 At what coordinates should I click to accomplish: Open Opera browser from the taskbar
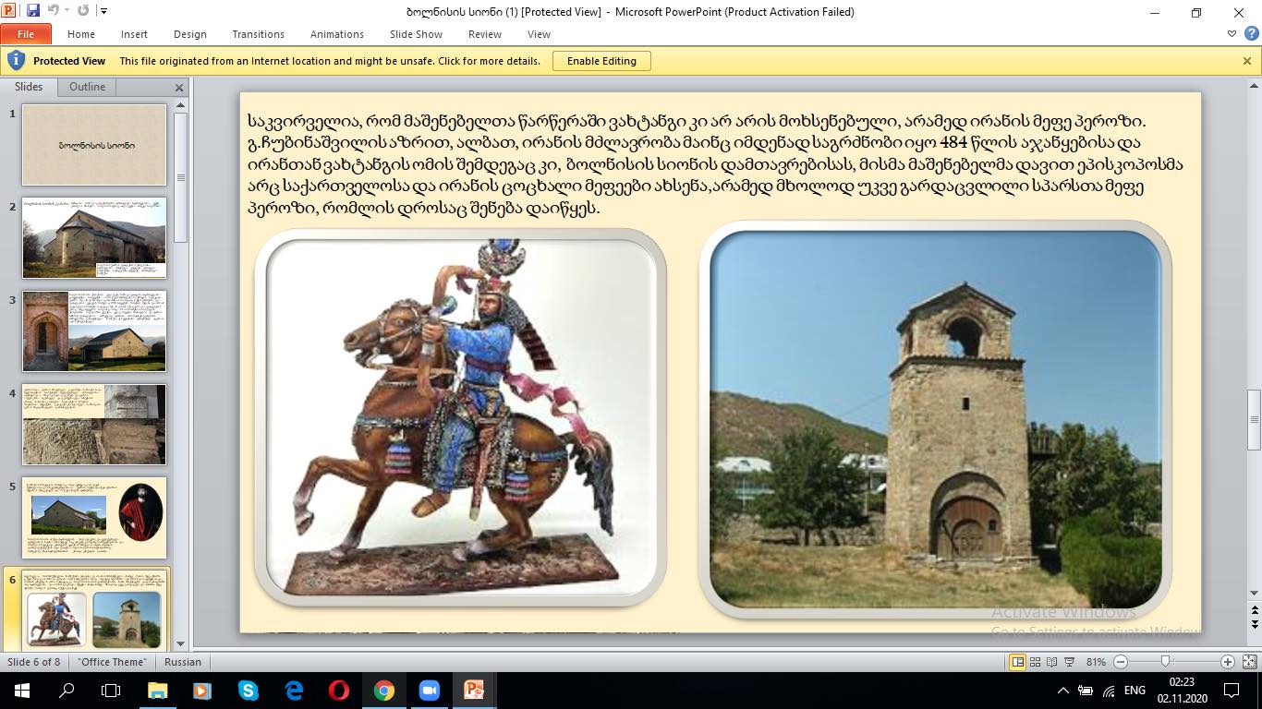click(339, 691)
